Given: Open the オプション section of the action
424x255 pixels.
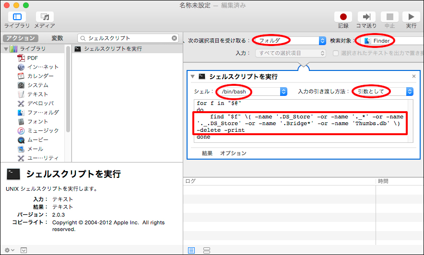Looking at the screenshot, I should (233, 153).
